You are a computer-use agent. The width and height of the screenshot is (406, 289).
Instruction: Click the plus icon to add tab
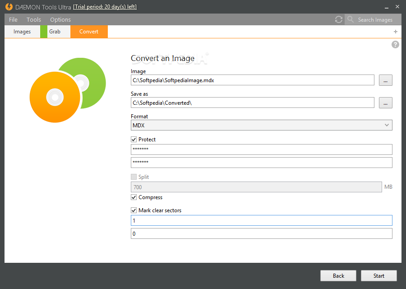click(x=395, y=32)
